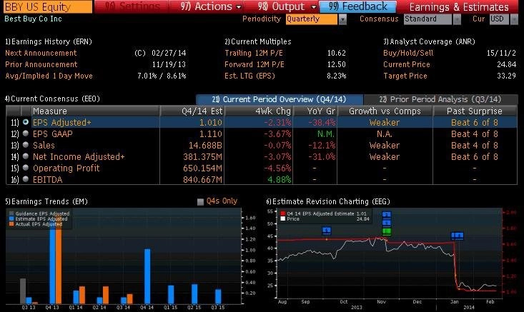Select the Sales radio button
Screen dimensions: 524x312
tap(26, 145)
